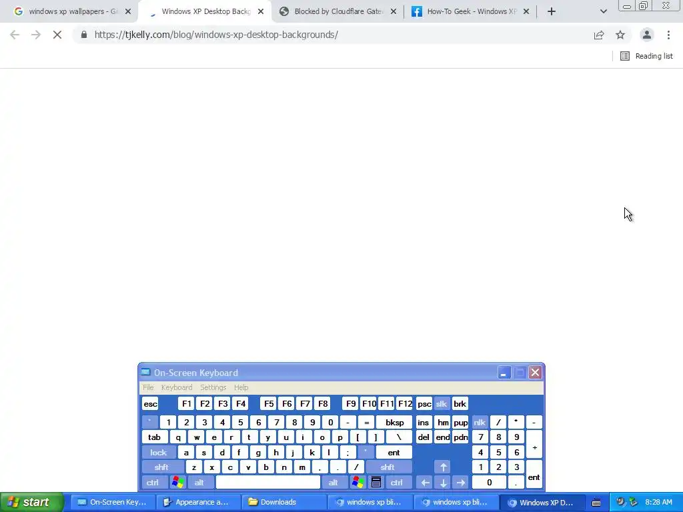Close the Blocked by Cloudflare tab

pos(394,12)
